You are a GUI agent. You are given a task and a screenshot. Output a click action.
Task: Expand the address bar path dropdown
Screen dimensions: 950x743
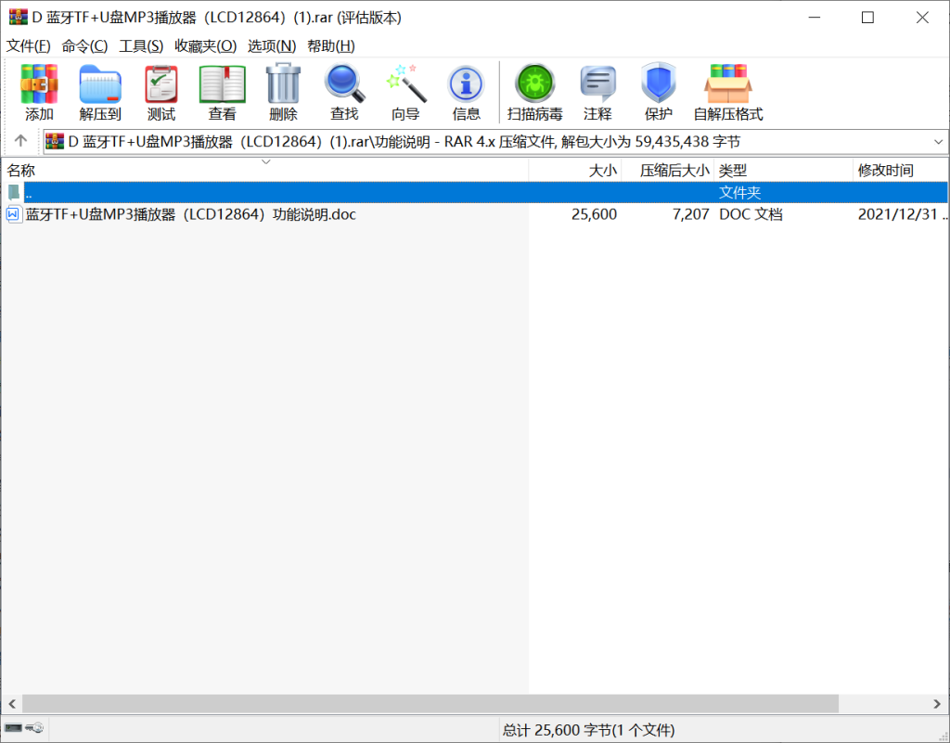937,142
